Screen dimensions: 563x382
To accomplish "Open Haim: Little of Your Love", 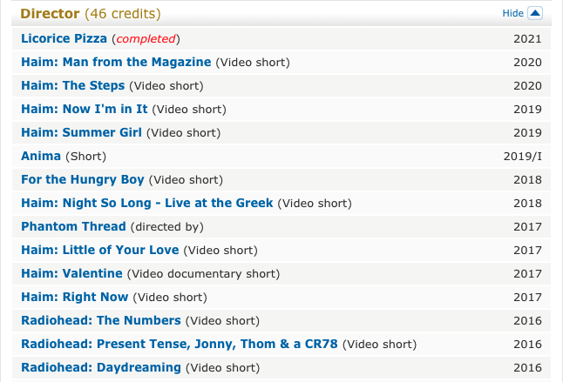I will [x=99, y=250].
